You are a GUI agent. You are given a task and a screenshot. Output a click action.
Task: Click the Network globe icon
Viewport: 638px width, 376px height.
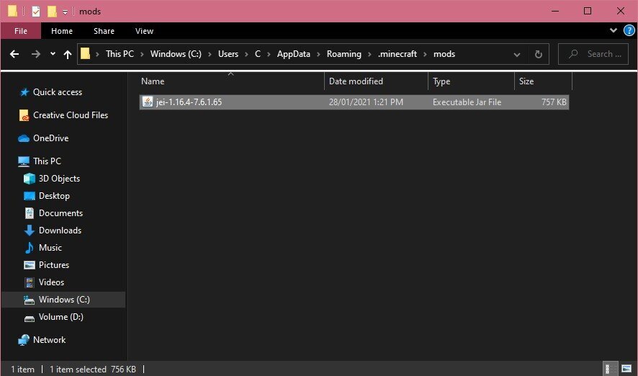[24, 340]
